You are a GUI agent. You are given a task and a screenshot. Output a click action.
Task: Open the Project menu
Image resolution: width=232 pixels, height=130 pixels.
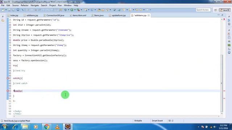(x=52, y=5)
